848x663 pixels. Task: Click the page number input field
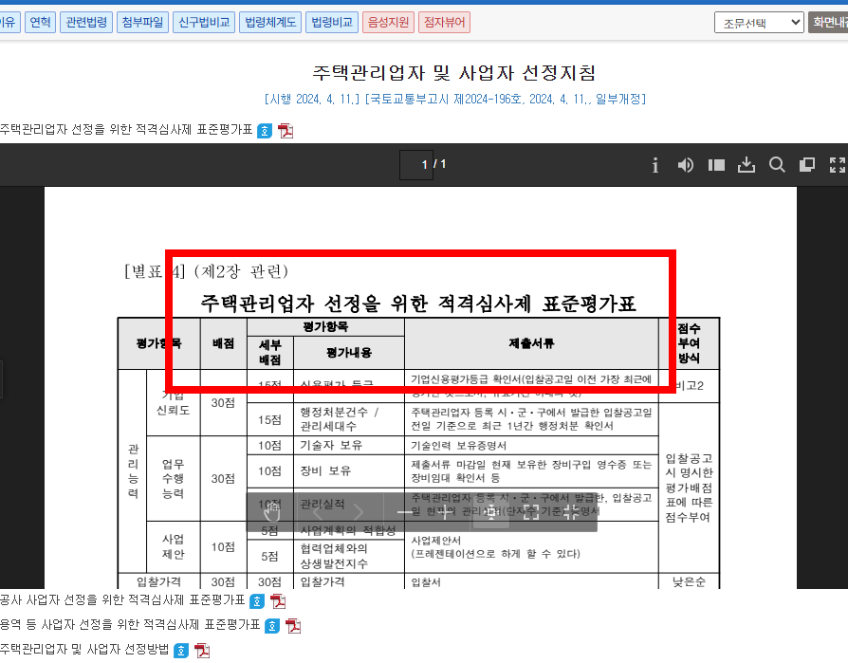click(417, 164)
